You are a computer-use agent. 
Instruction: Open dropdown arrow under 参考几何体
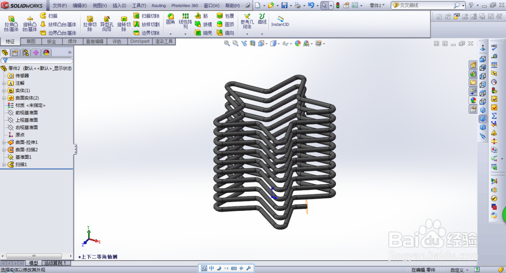tap(247, 34)
